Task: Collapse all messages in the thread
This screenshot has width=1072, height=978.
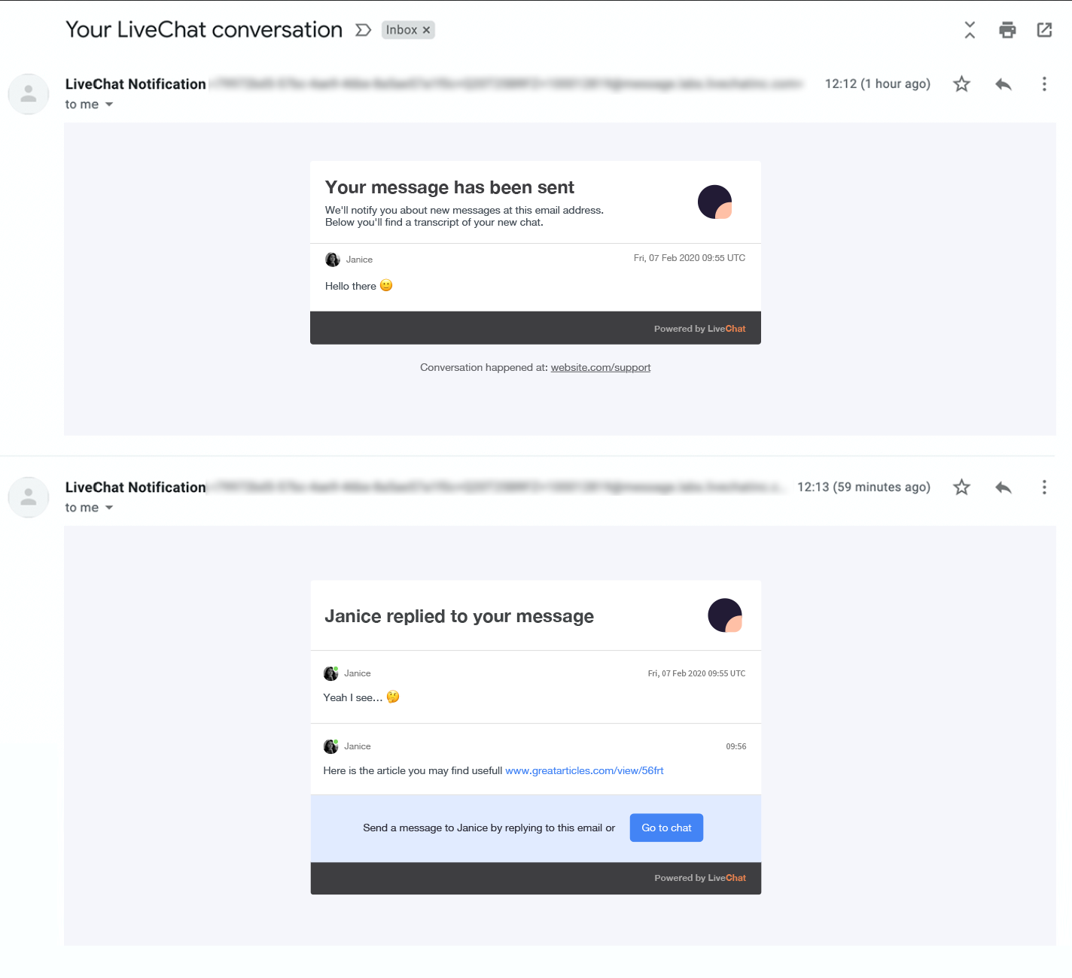Action: (x=969, y=29)
